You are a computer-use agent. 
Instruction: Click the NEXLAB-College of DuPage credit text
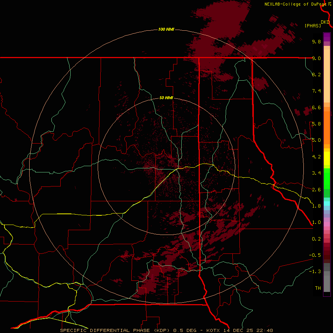(x=295, y=4)
